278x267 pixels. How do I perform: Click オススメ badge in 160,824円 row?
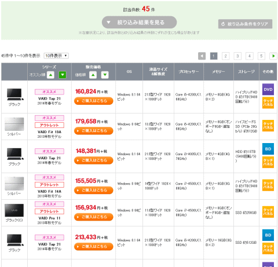49,92
